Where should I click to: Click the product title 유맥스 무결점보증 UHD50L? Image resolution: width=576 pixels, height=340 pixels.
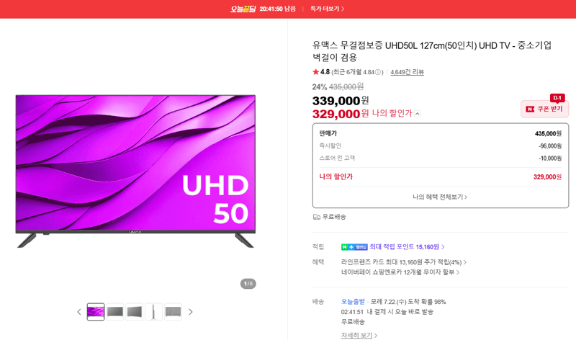(x=431, y=51)
